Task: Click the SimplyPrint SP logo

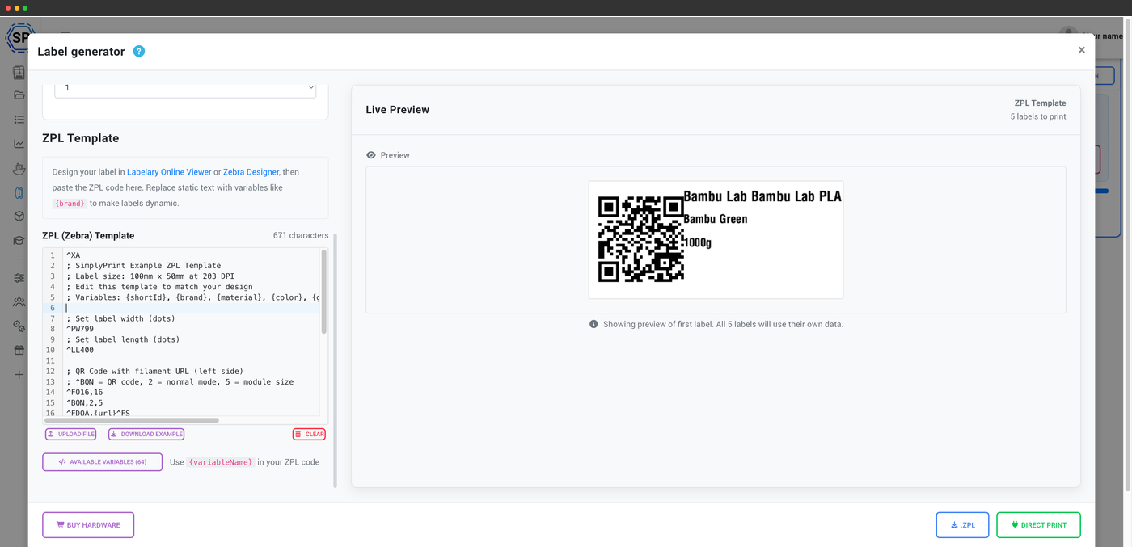Action: click(x=18, y=37)
